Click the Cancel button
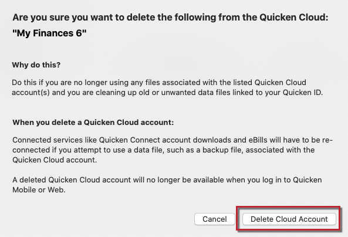Image resolution: width=348 pixels, height=237 pixels. click(x=215, y=219)
